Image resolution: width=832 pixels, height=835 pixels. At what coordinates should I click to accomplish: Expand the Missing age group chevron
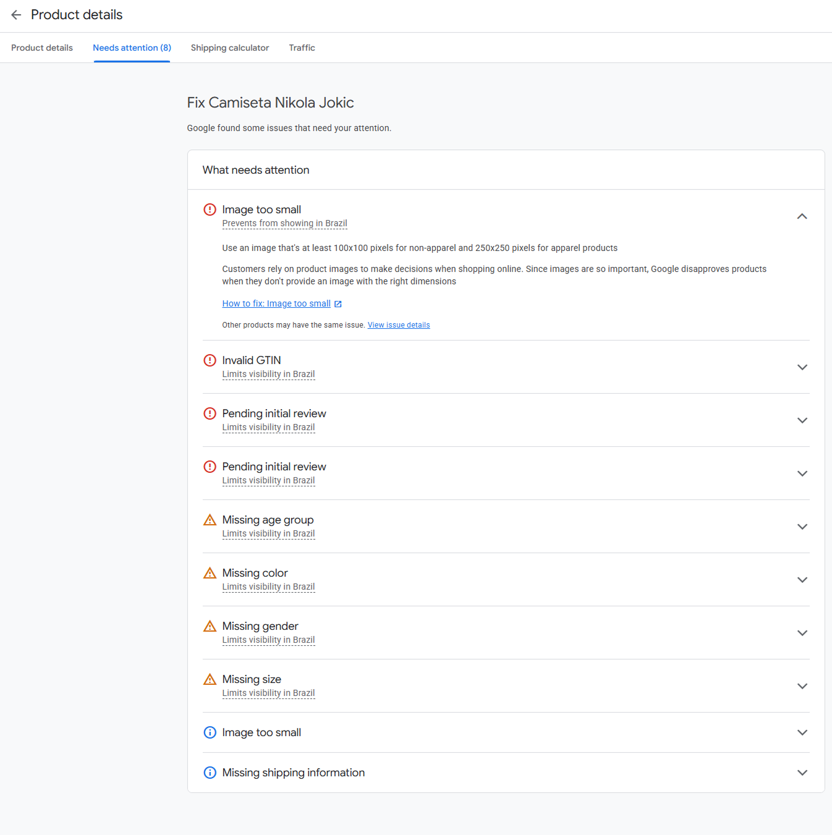click(802, 527)
